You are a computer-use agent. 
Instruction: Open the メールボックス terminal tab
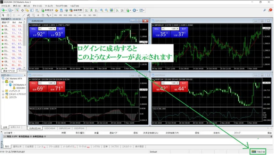69,147
